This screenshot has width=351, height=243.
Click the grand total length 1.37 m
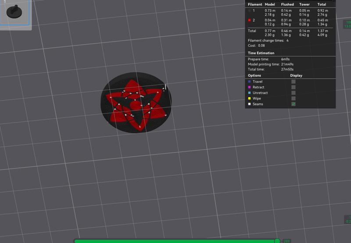[x=322, y=31]
